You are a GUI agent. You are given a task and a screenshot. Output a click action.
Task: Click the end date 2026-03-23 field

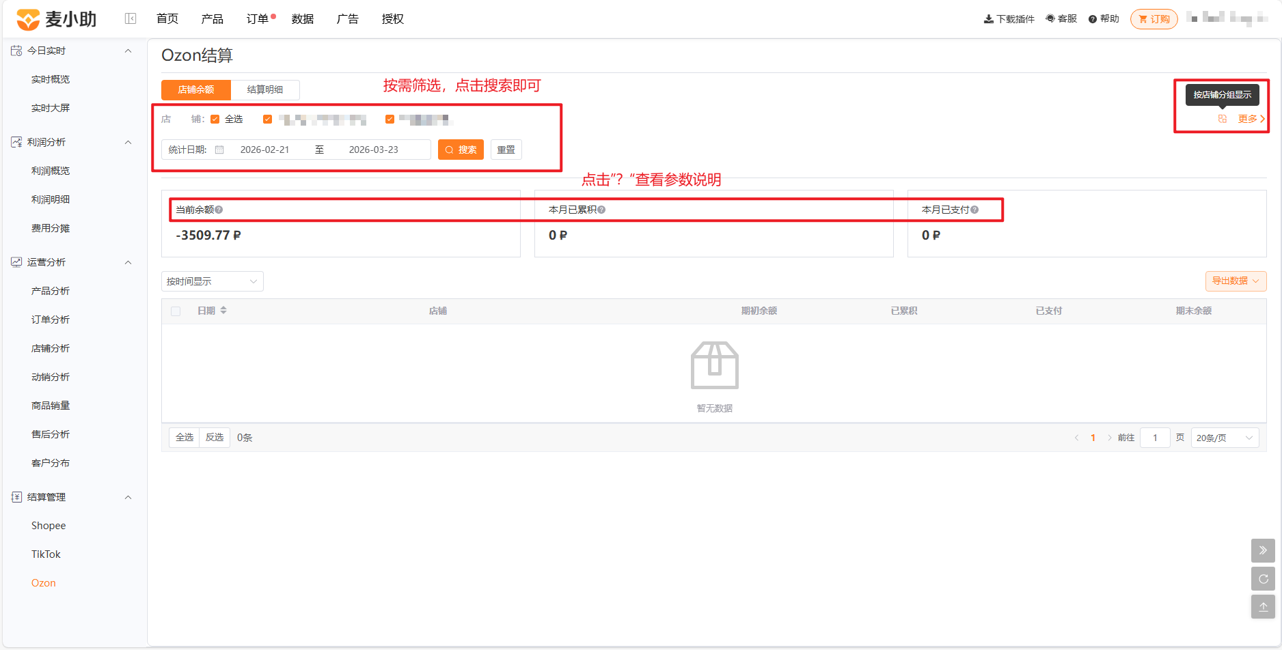tap(374, 150)
